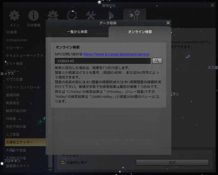
Task: Select highlighted 太陽系エディター plugin entry
Action: 25,142
